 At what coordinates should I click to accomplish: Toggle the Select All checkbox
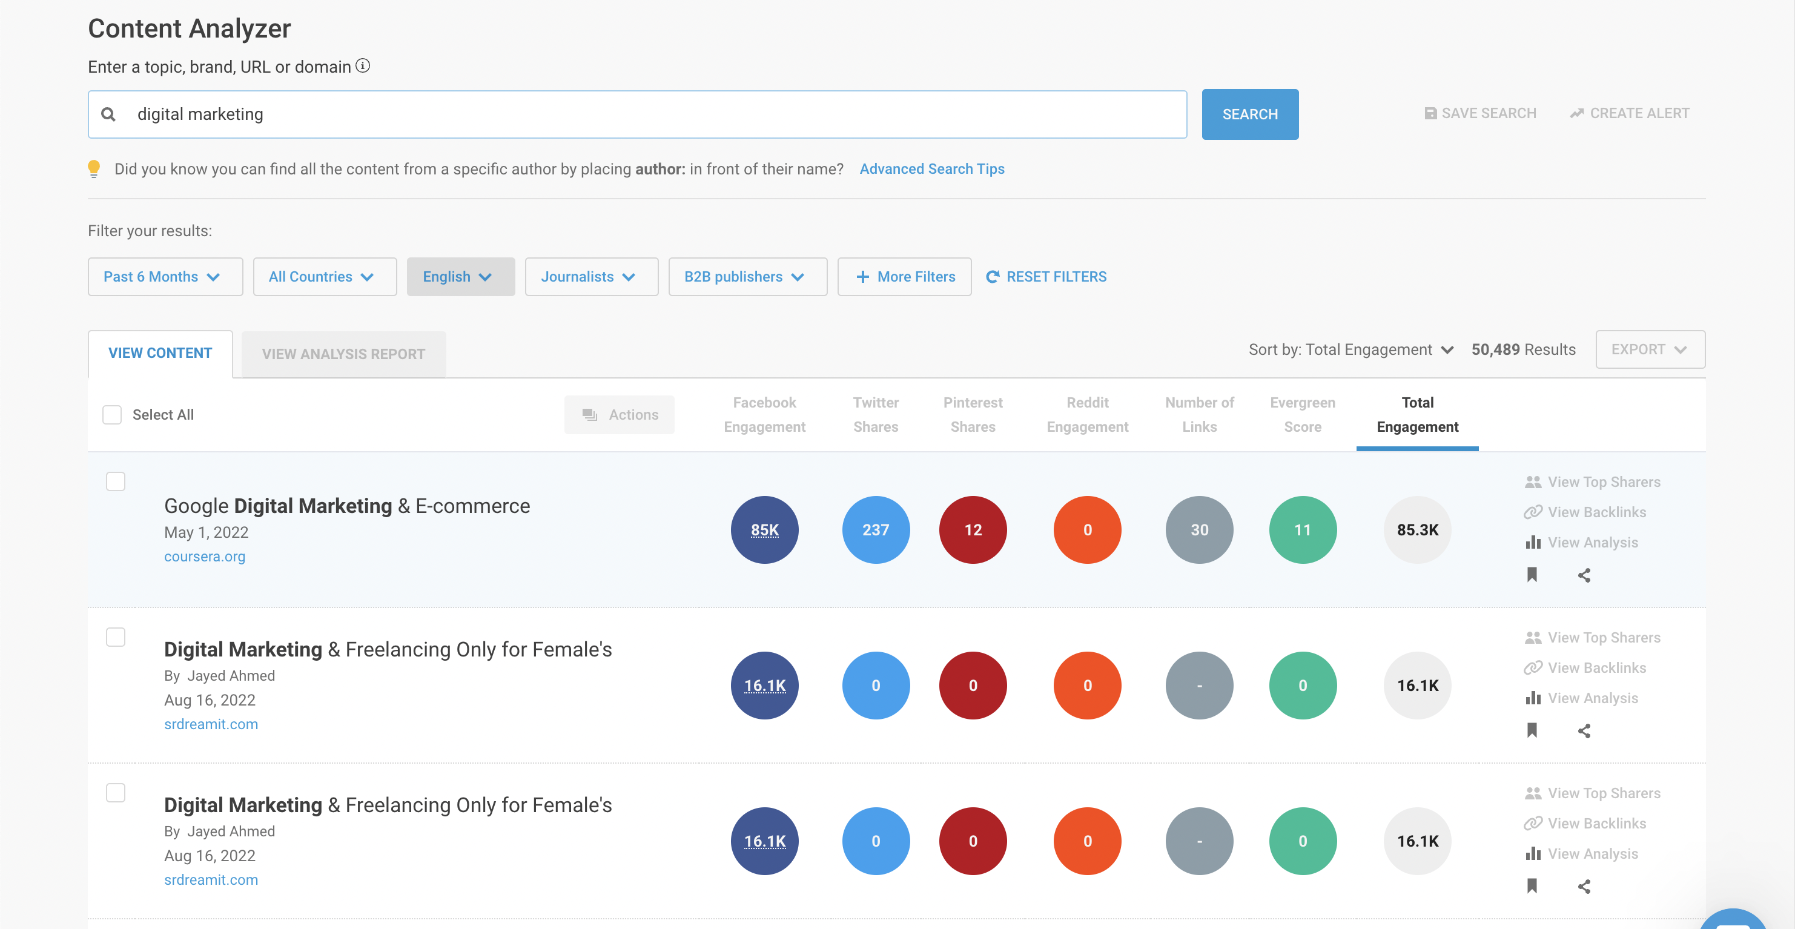coord(112,415)
